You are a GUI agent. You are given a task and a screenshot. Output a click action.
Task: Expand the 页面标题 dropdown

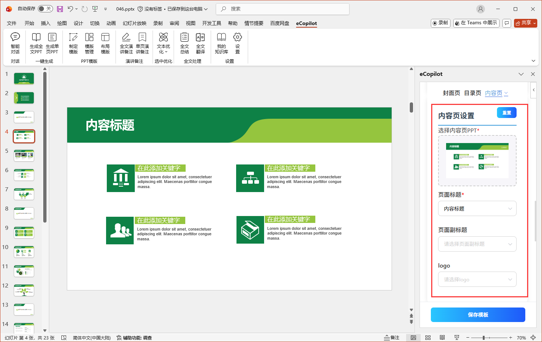coord(477,209)
